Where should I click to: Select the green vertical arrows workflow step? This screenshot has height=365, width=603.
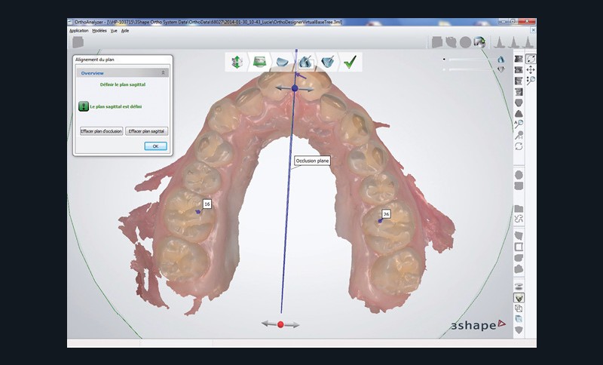point(237,62)
